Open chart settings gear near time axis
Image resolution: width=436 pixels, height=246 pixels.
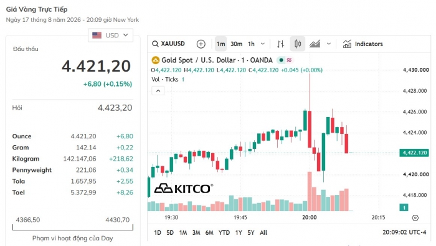(x=415, y=218)
